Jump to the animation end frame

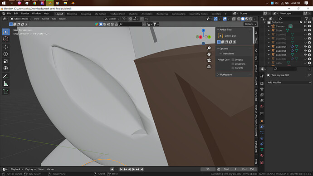pyautogui.click(x=142, y=169)
